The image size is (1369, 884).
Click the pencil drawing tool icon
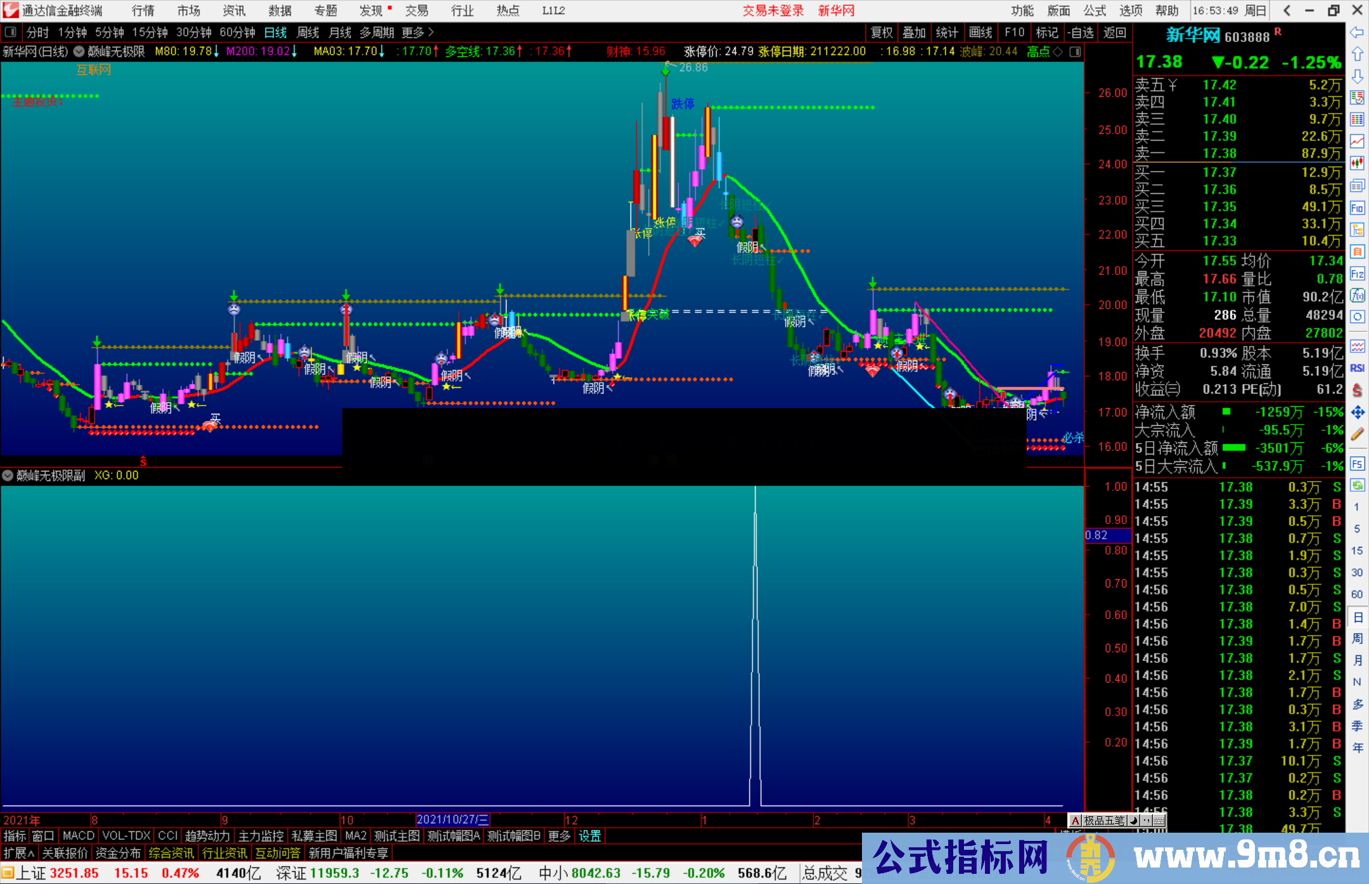[x=1357, y=434]
